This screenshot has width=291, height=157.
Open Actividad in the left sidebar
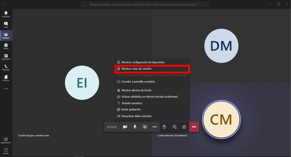tap(6, 14)
